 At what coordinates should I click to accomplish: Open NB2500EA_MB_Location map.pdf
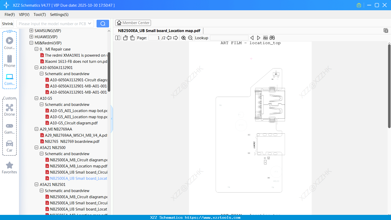click(77, 166)
